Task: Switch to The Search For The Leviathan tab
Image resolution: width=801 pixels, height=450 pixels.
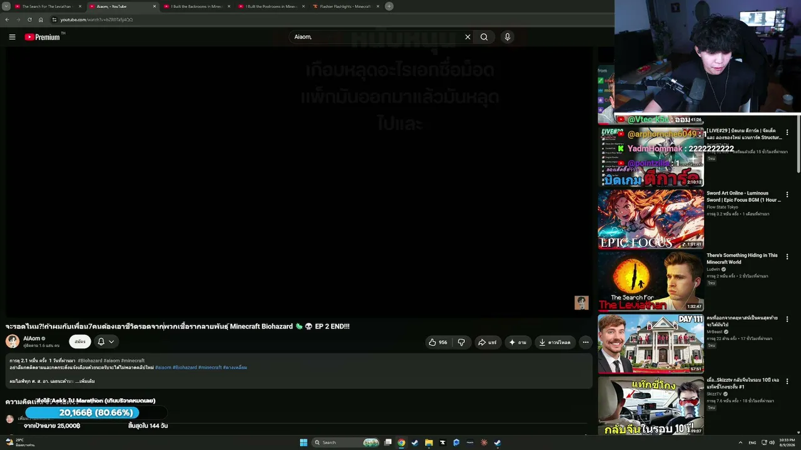Action: (48, 6)
